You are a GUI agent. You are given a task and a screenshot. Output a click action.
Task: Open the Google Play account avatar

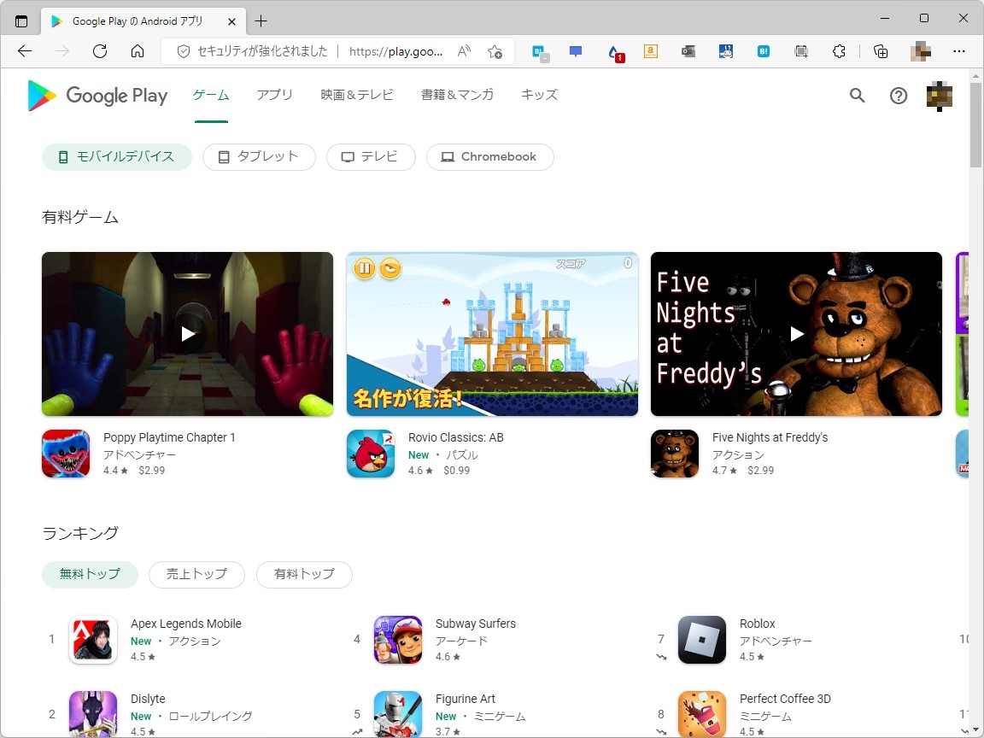coord(940,96)
